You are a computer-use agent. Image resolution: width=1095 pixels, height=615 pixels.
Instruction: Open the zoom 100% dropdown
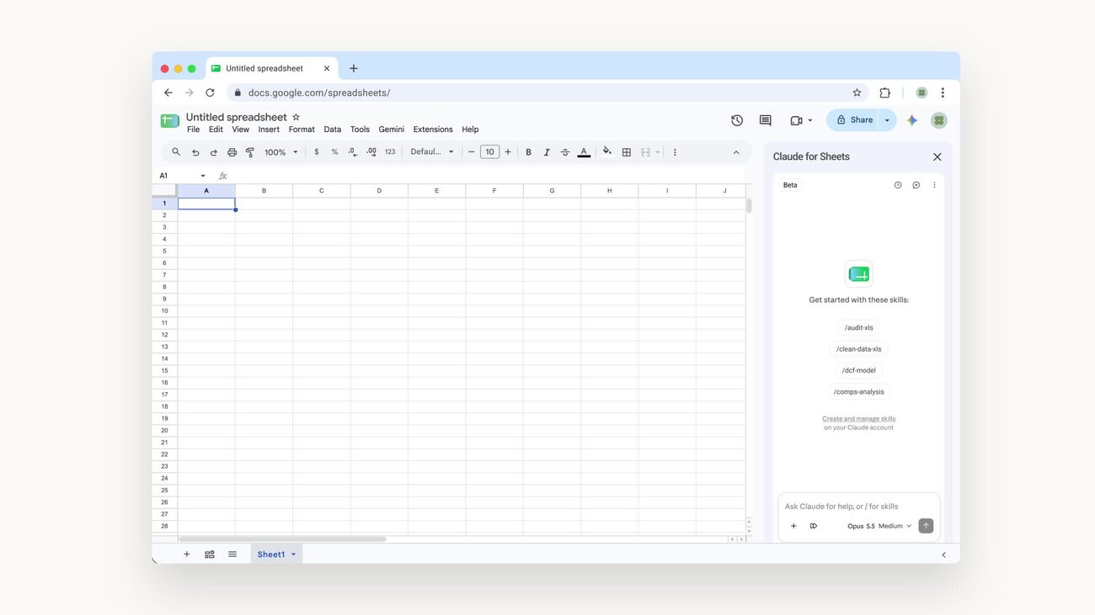tap(281, 152)
